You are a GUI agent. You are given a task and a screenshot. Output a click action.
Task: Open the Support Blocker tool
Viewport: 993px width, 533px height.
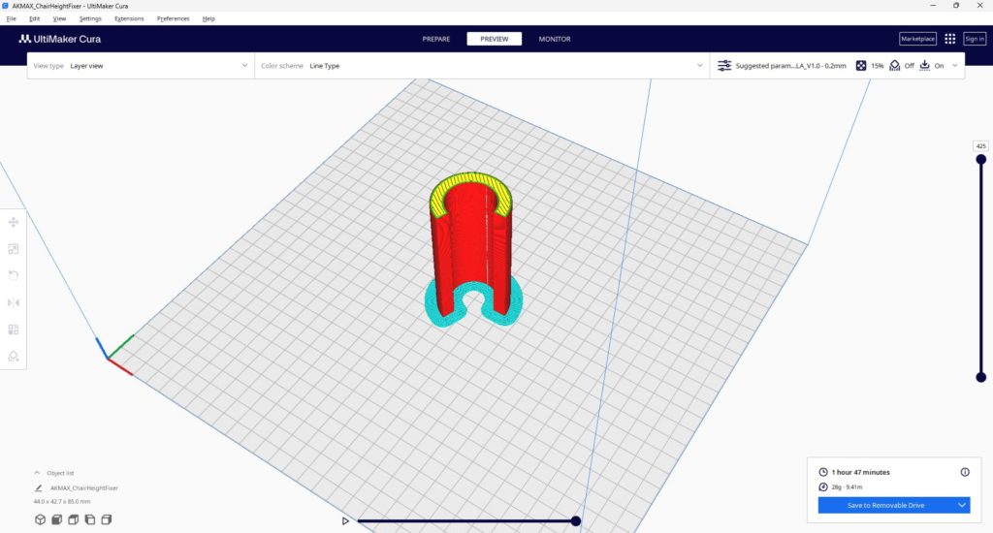14,356
